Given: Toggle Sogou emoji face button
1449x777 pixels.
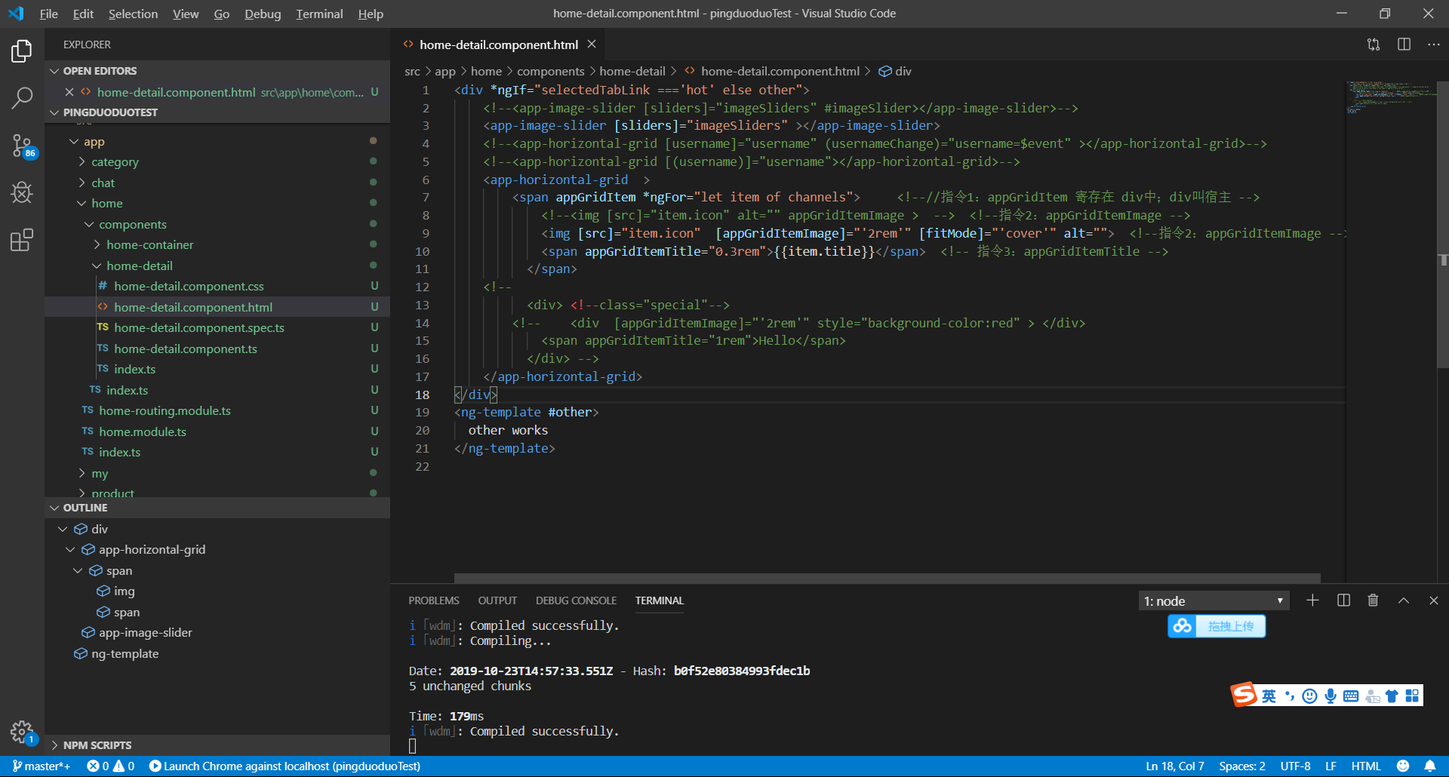Looking at the screenshot, I should point(1310,696).
